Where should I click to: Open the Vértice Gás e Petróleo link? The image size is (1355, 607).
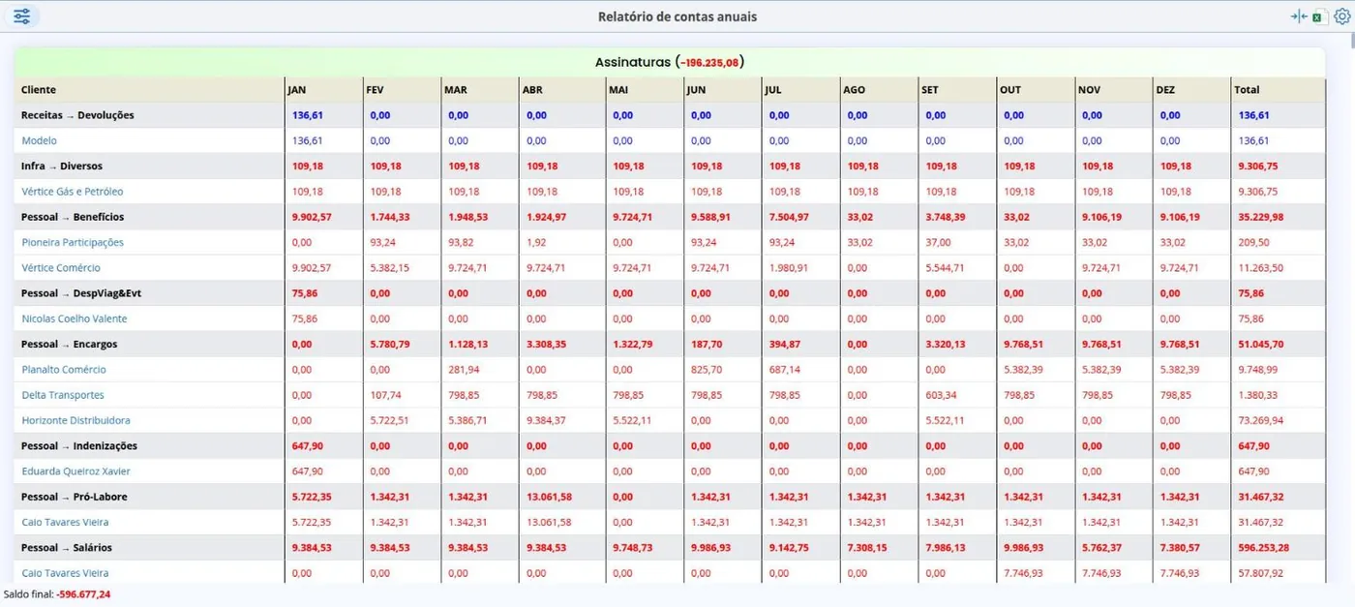(73, 192)
